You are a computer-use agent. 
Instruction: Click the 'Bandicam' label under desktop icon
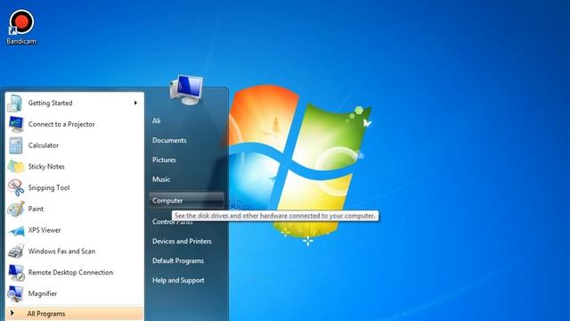(x=21, y=42)
